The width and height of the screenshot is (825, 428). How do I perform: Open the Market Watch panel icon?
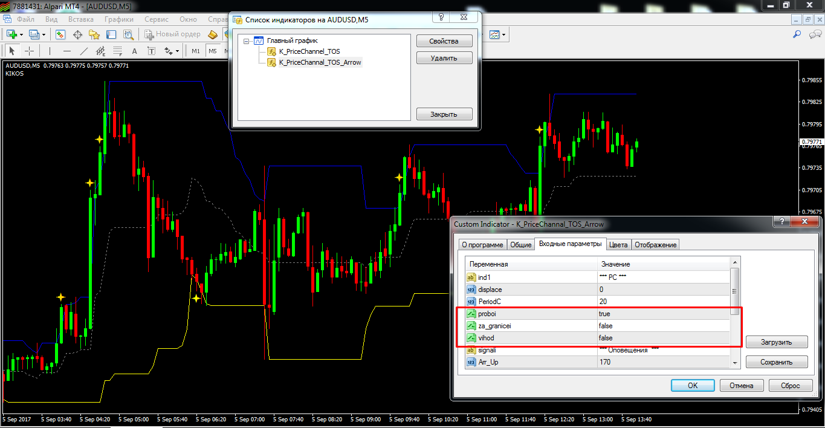(x=60, y=34)
